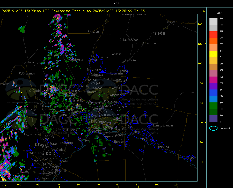The height and width of the screenshot is (188, 233).
Task: Click the 'SanJose' map label
Action: (116, 54)
